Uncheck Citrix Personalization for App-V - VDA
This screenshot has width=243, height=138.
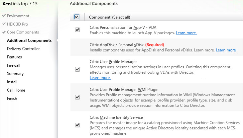(77, 30)
